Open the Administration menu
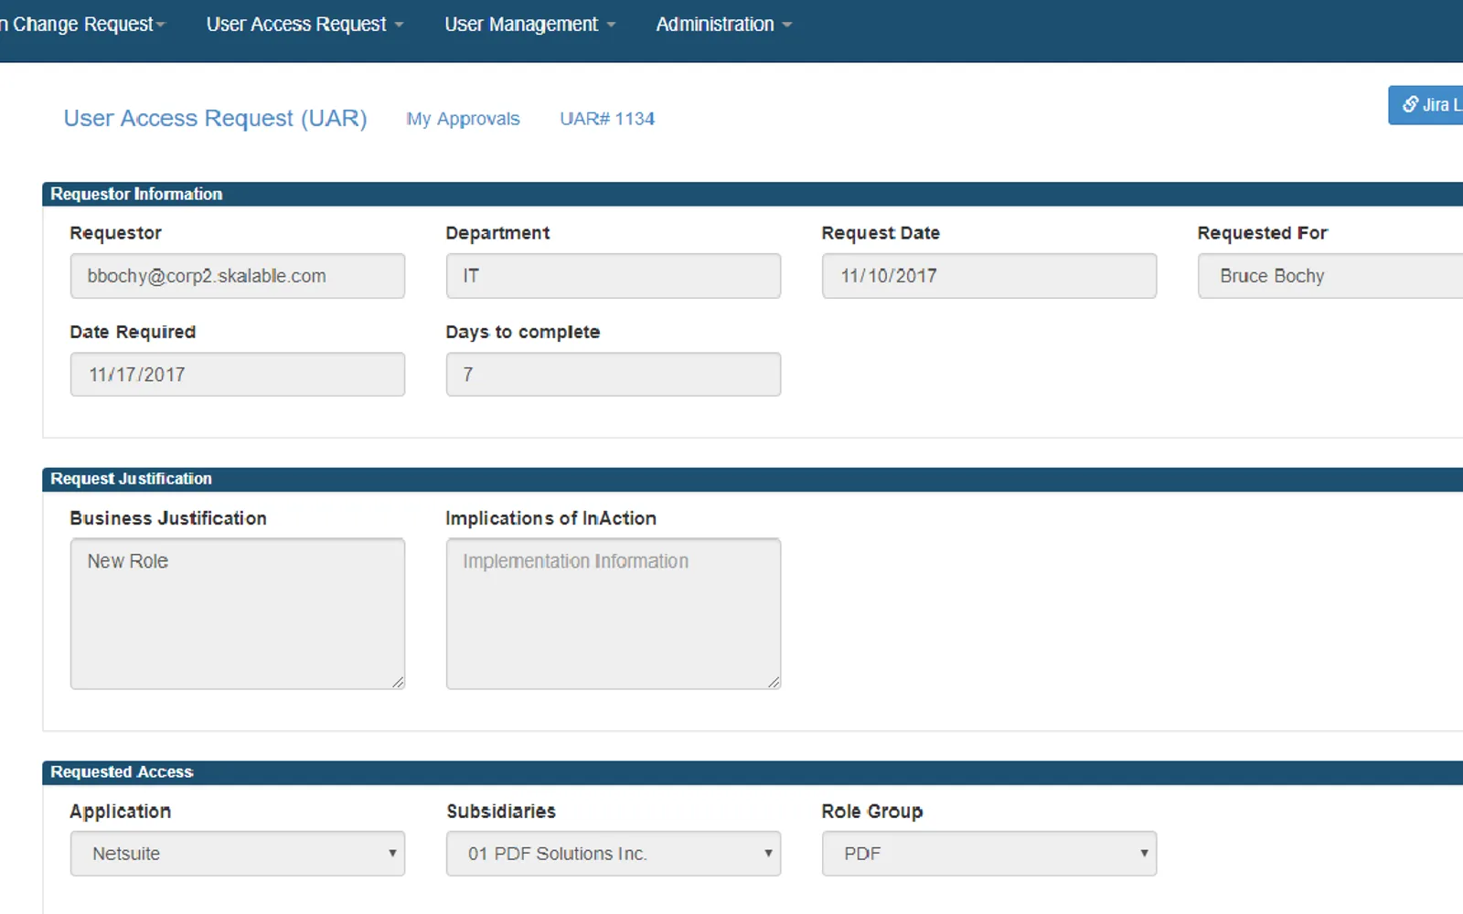 (x=723, y=25)
